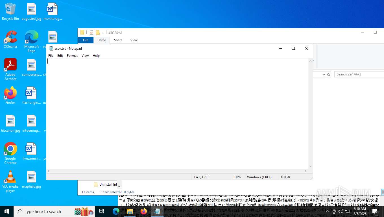The height and width of the screenshot is (217, 384).
Task: Open the Windows Start menu
Action: [x=7, y=211]
